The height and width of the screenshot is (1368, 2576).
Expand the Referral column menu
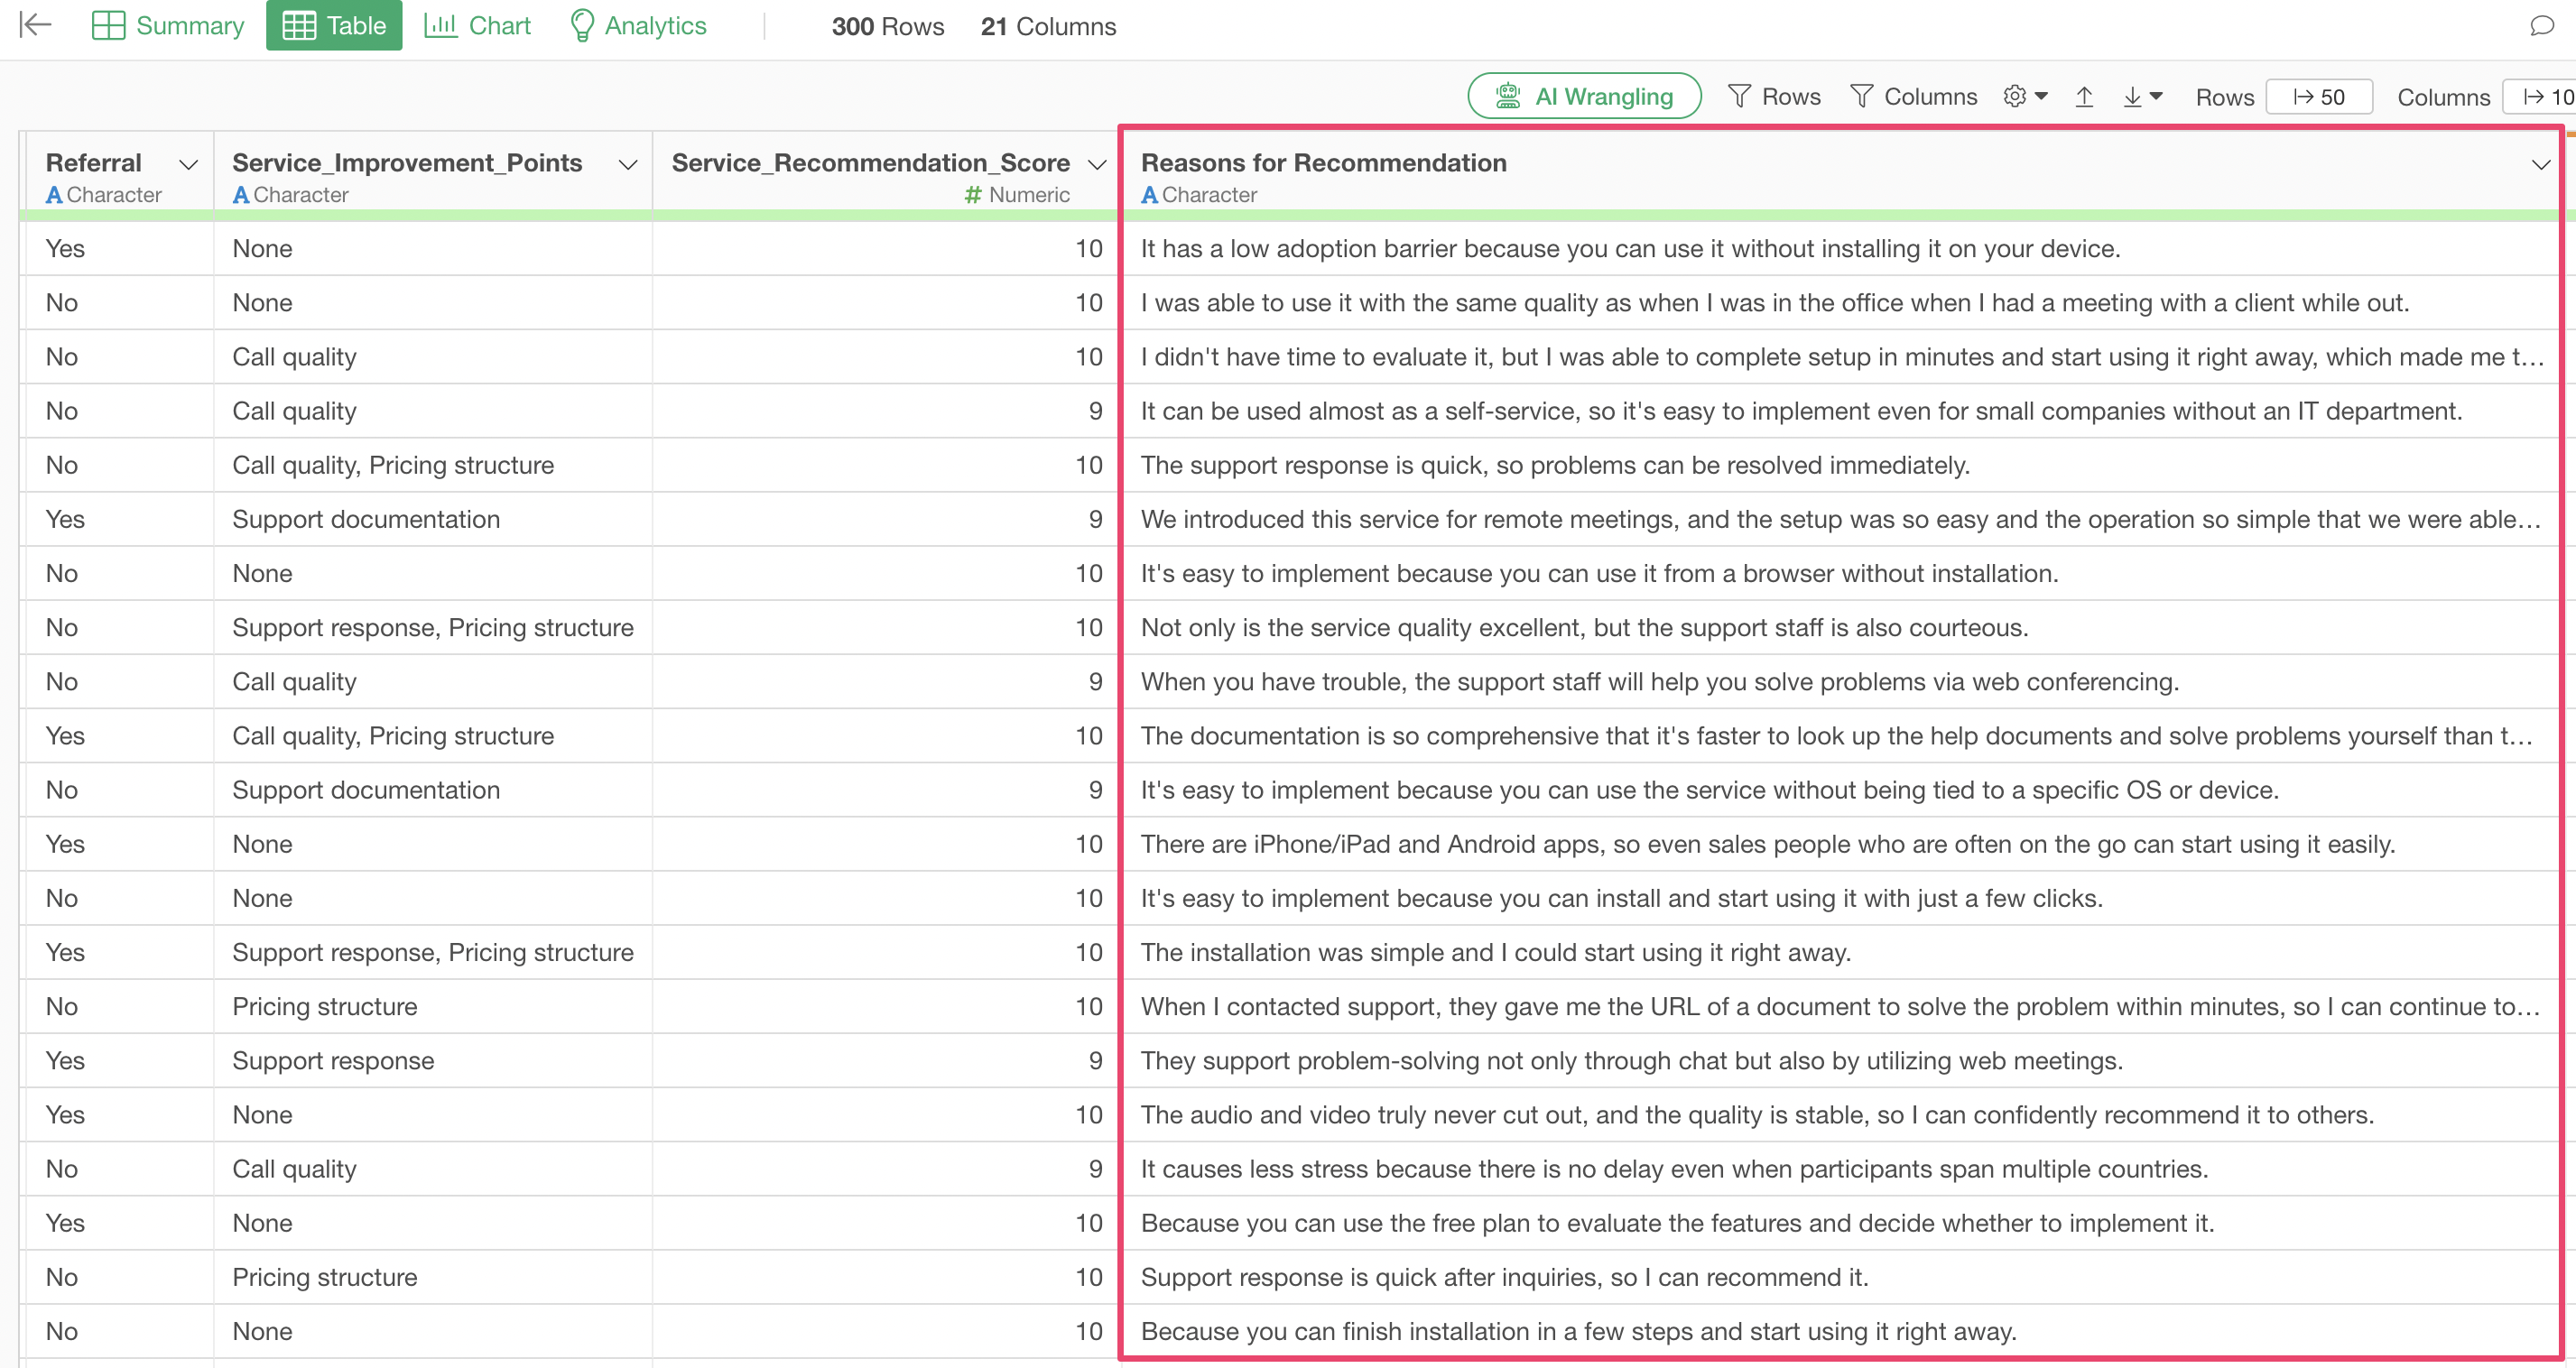coord(188,164)
